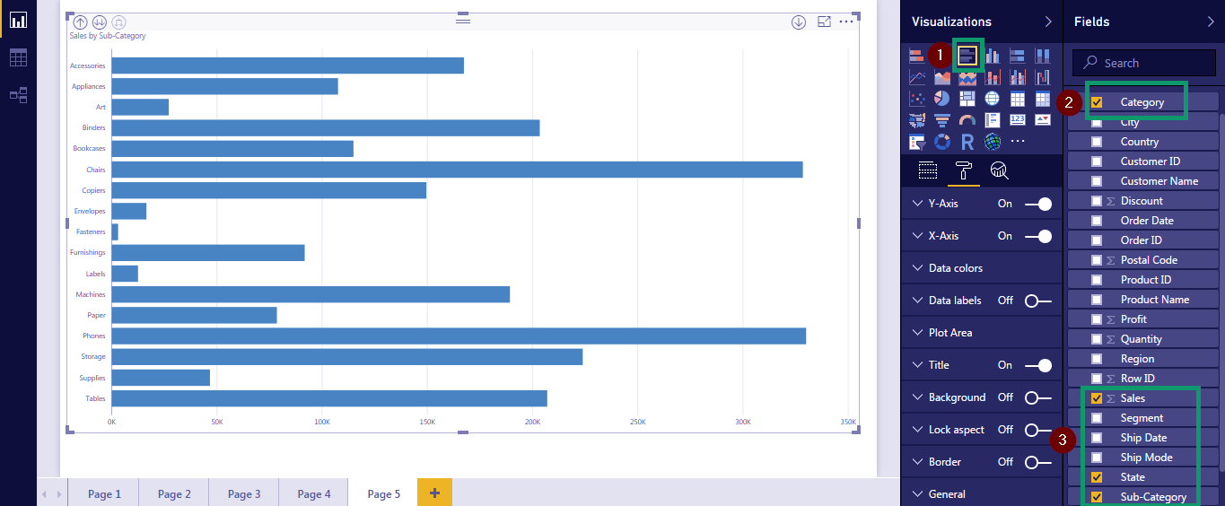Select the card (123) visualization
The width and height of the screenshot is (1225, 506).
[1017, 119]
